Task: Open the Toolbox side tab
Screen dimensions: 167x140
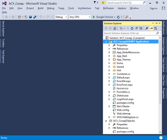Action: [x=3, y=43]
